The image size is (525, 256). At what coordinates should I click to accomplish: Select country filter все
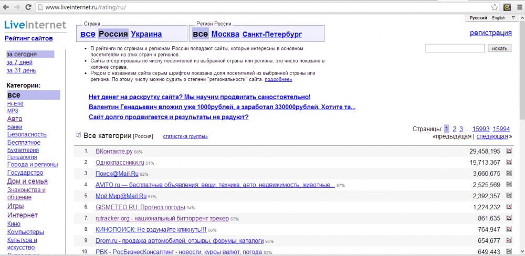click(88, 34)
